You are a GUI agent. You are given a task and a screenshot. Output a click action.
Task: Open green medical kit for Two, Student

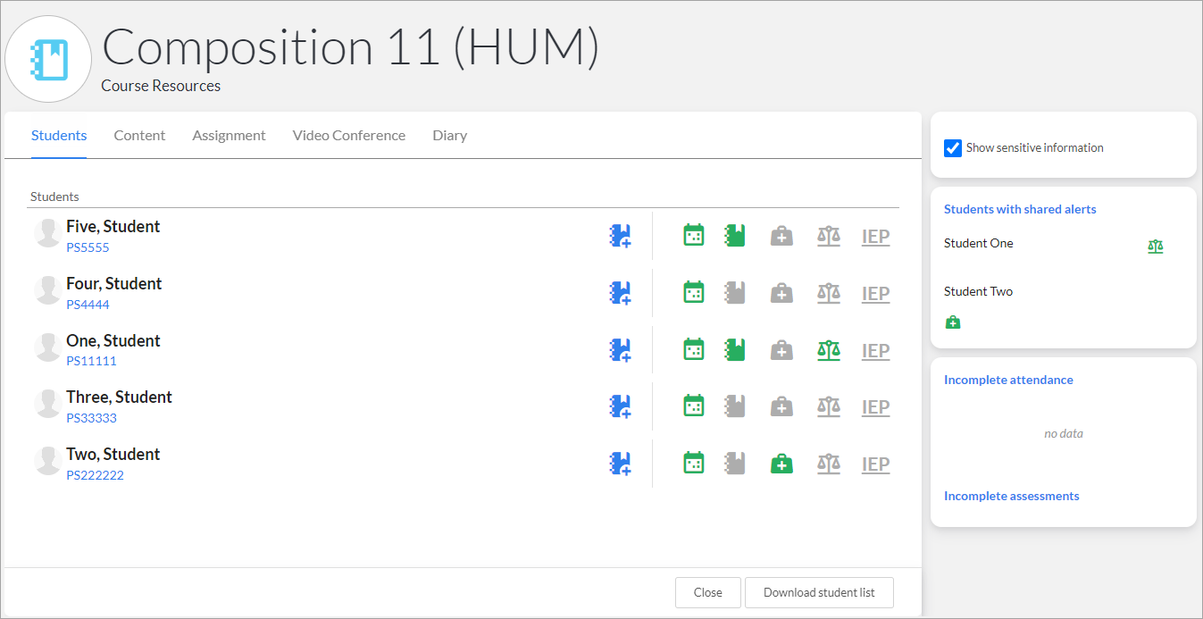click(781, 464)
